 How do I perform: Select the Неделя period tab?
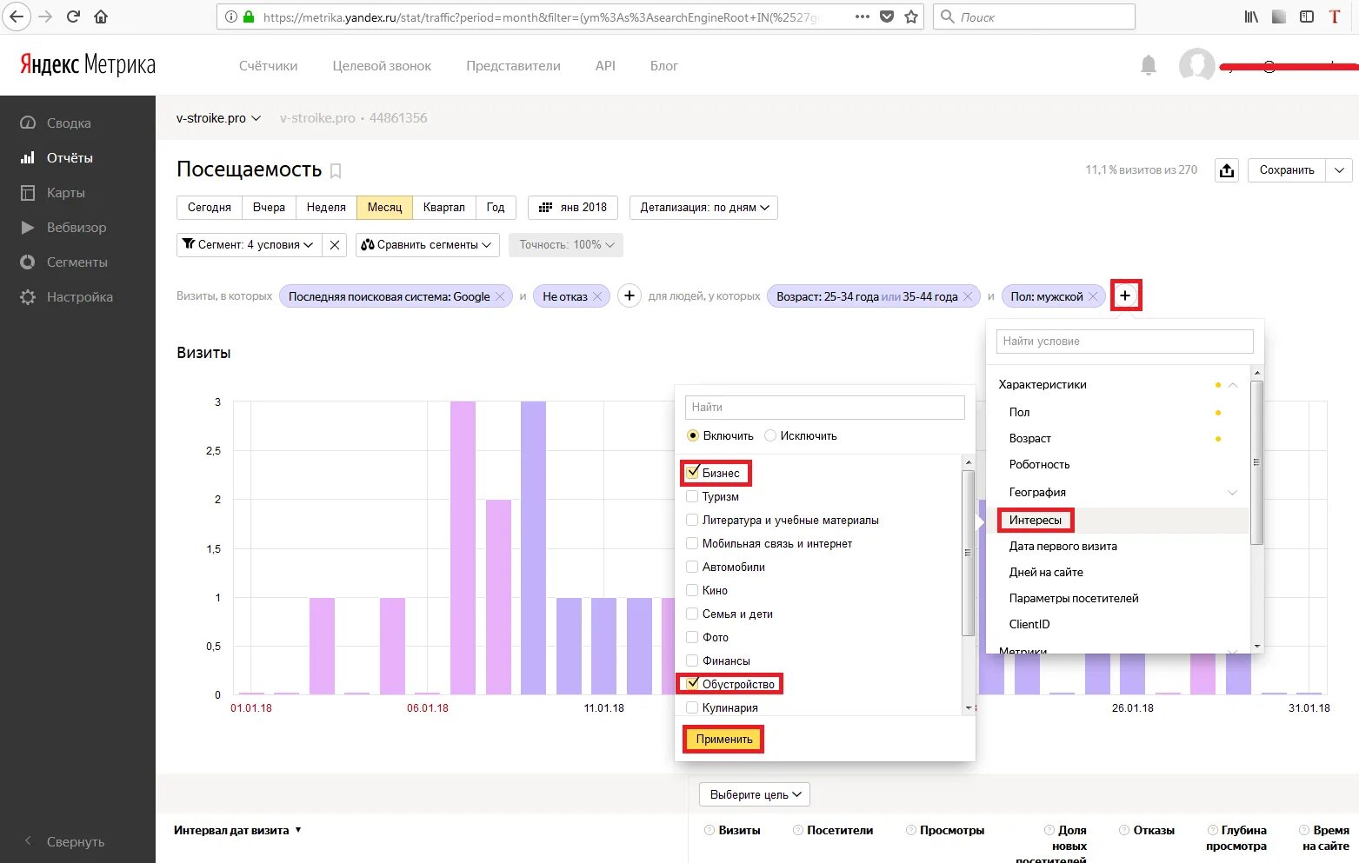(x=326, y=208)
